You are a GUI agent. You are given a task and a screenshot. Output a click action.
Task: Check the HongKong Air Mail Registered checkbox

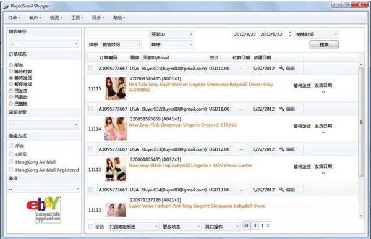11,169
